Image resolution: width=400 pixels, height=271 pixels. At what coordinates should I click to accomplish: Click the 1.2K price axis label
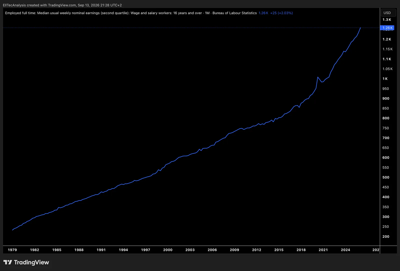(387, 39)
